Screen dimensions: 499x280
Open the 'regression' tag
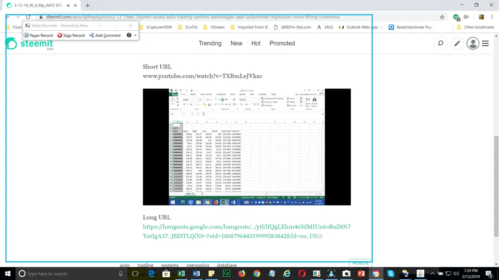point(198,265)
